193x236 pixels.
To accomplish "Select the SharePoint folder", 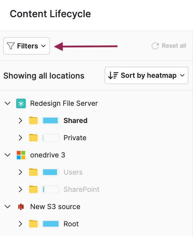I will coord(81,189).
